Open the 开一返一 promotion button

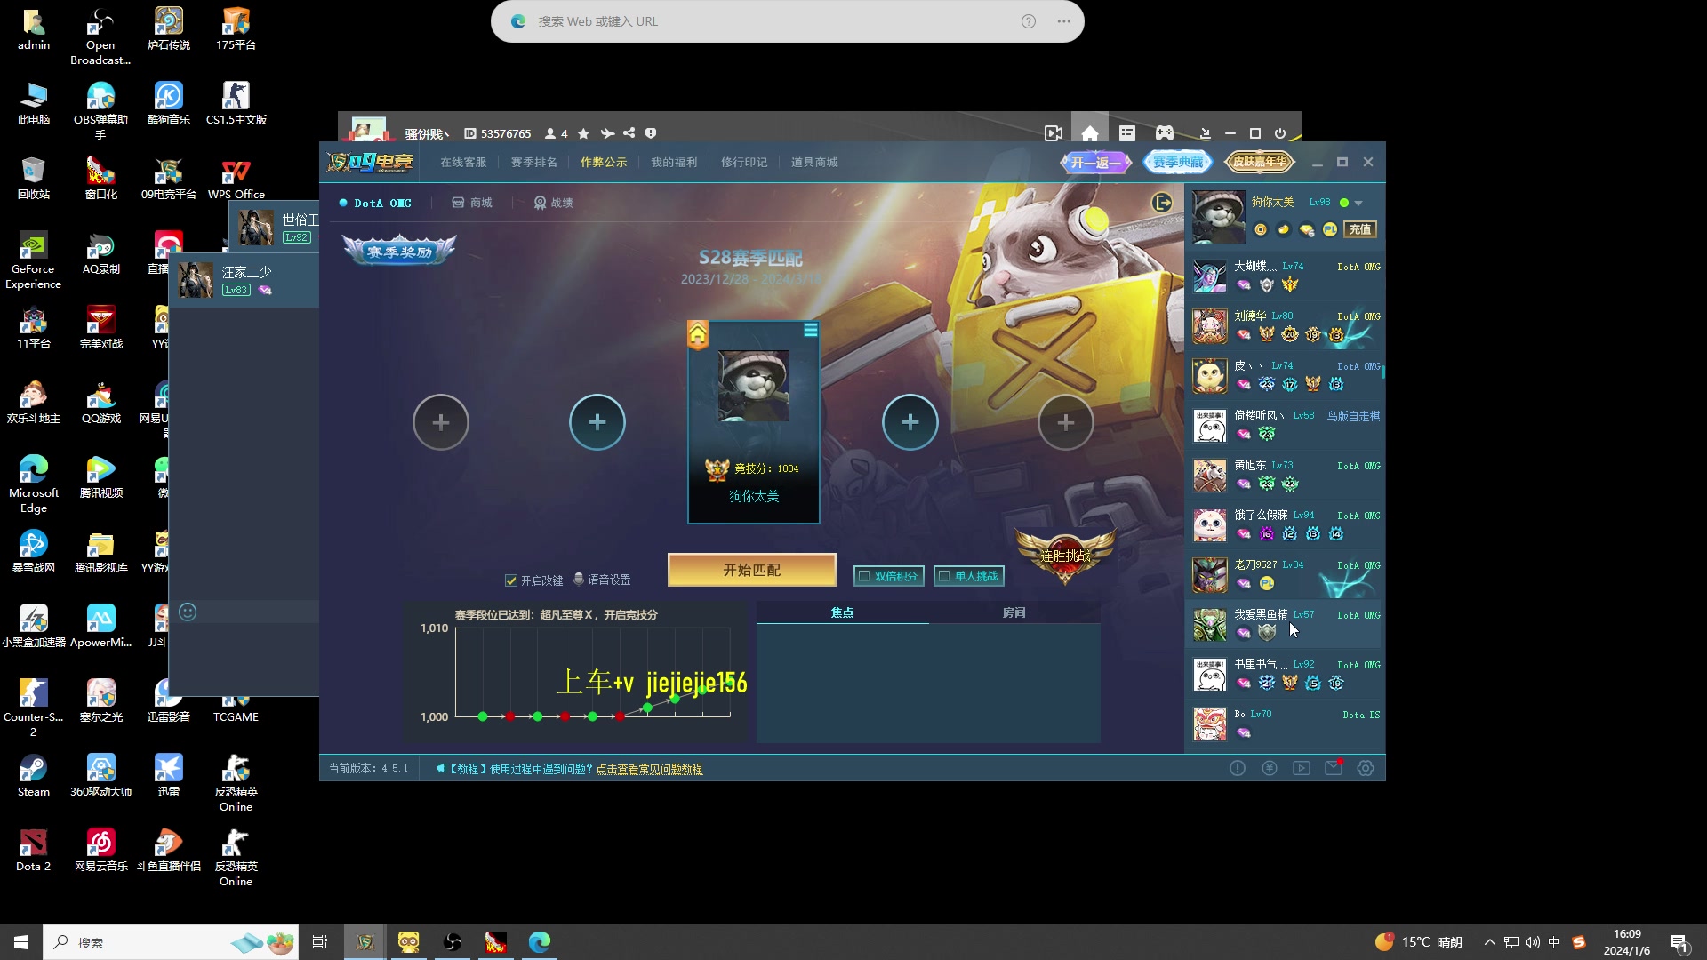(1095, 162)
